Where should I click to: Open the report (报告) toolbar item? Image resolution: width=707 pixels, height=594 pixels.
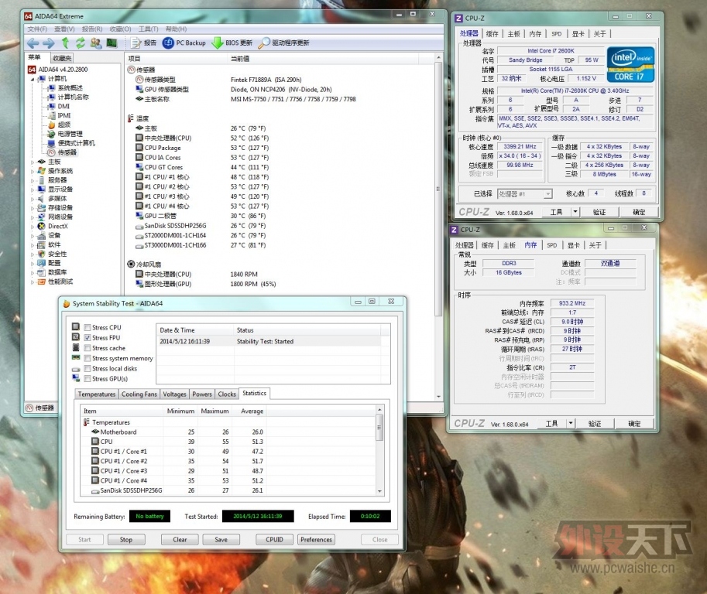click(x=143, y=43)
